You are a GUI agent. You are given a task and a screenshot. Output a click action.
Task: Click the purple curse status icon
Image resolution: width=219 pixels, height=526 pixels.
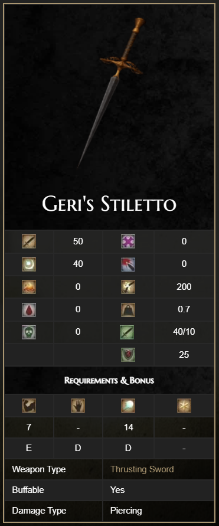point(128,241)
